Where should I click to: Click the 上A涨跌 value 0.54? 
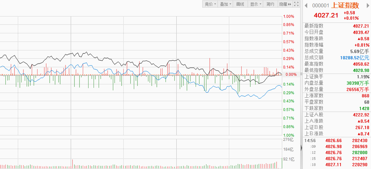364,121
